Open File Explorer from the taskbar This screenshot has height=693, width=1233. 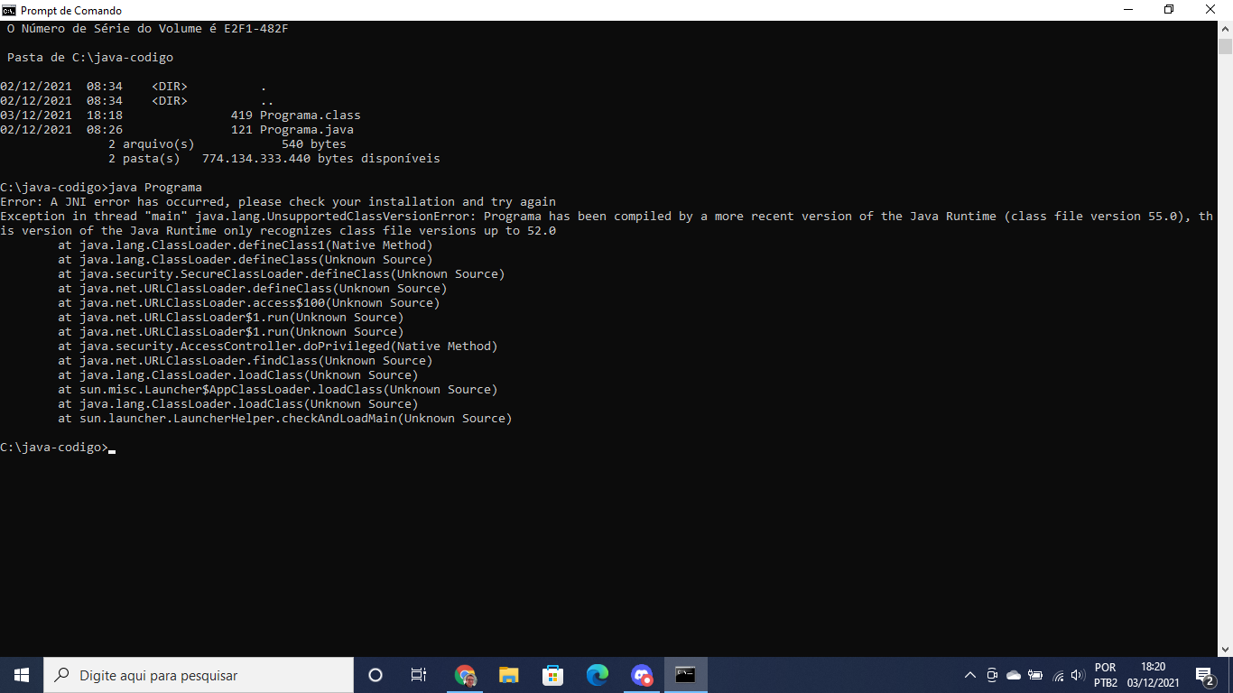(x=509, y=675)
